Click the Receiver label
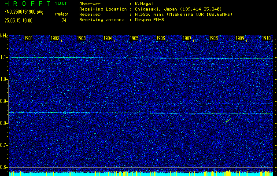 pyautogui.click(x=90, y=15)
